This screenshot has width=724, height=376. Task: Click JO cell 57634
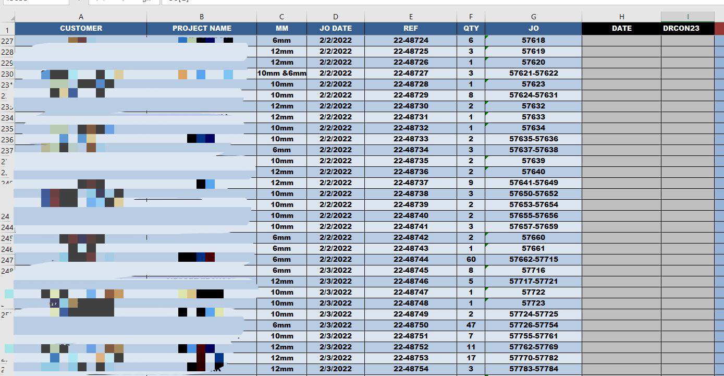tap(533, 128)
